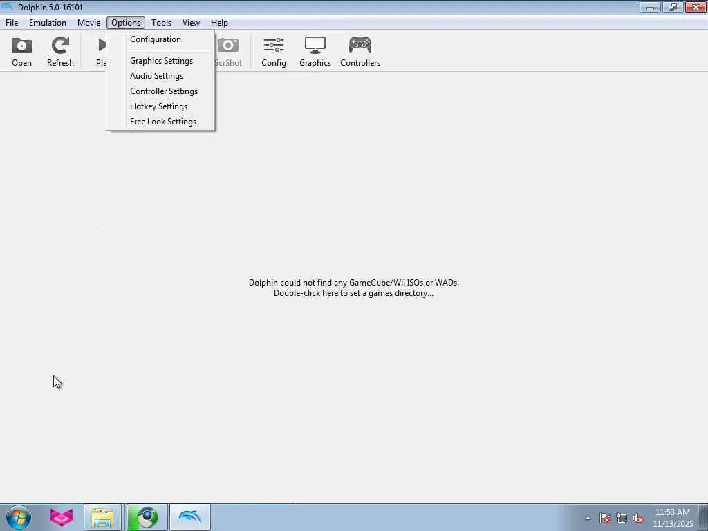The image size is (708, 531).
Task: Close the Dolphin window
Action: click(696, 7)
